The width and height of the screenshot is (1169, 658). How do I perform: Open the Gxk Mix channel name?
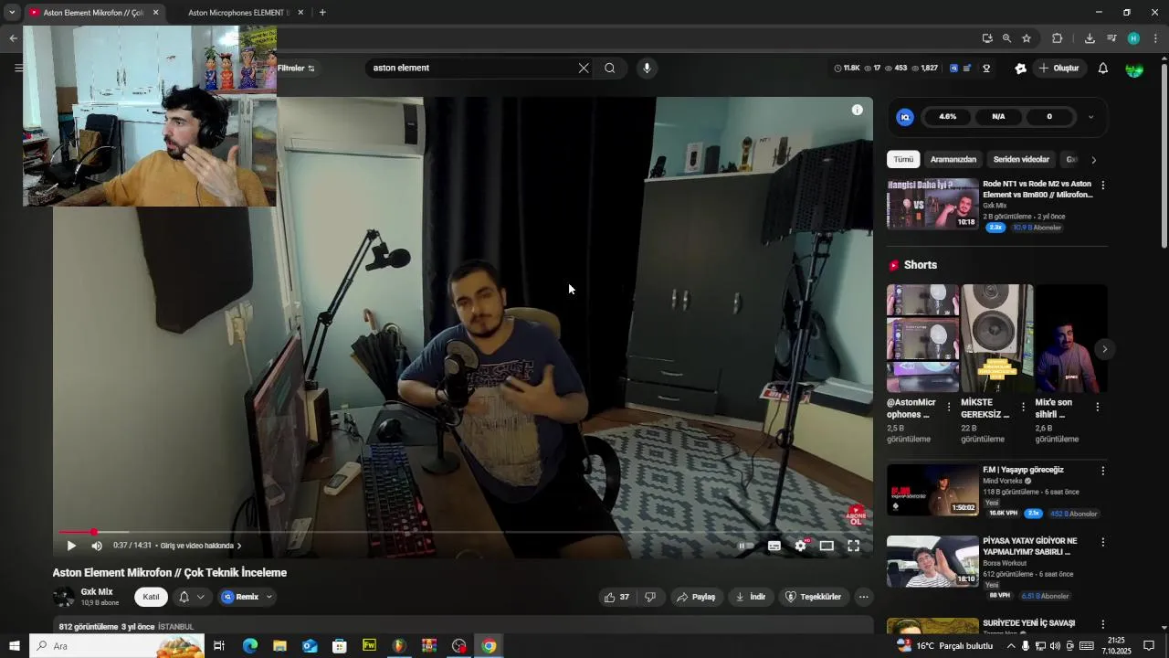pos(97,592)
